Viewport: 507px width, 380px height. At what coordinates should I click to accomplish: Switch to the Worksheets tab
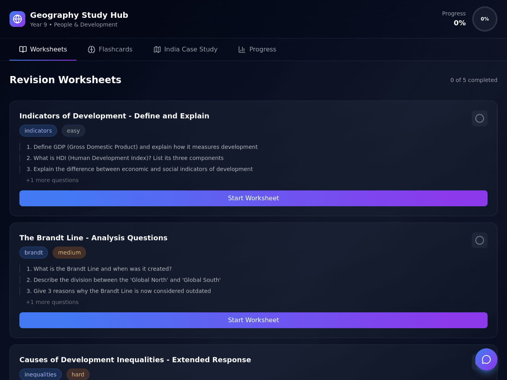tap(43, 49)
